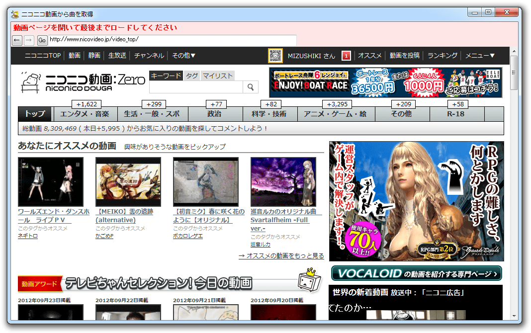Click the Go button beside the URL field

[x=42, y=40]
